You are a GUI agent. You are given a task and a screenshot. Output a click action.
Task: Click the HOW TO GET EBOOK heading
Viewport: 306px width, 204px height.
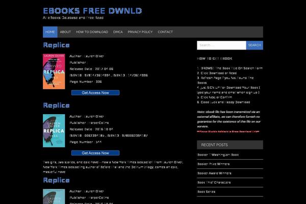(x=215, y=58)
